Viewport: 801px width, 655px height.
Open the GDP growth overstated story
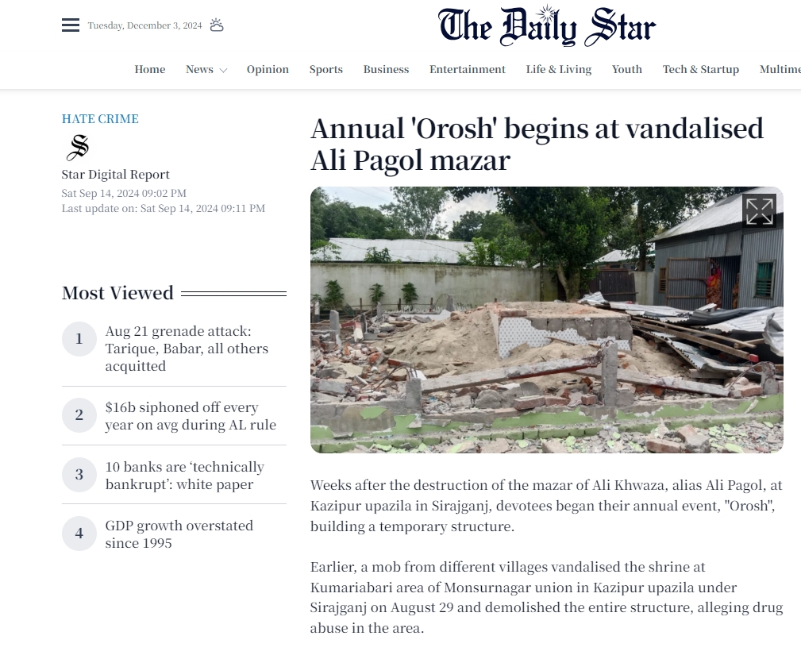(x=179, y=534)
